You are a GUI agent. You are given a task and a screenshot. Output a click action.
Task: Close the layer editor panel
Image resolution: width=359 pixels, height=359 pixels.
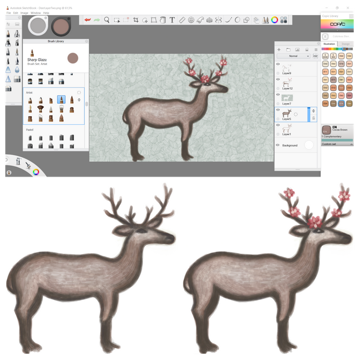[x=318, y=43]
